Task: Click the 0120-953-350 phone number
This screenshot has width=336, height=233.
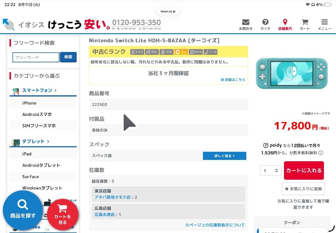Action: click(x=136, y=22)
